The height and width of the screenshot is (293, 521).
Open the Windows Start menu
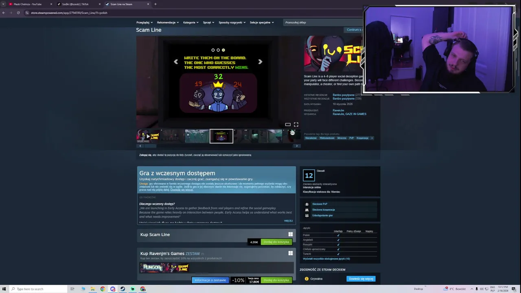[x=4, y=289]
